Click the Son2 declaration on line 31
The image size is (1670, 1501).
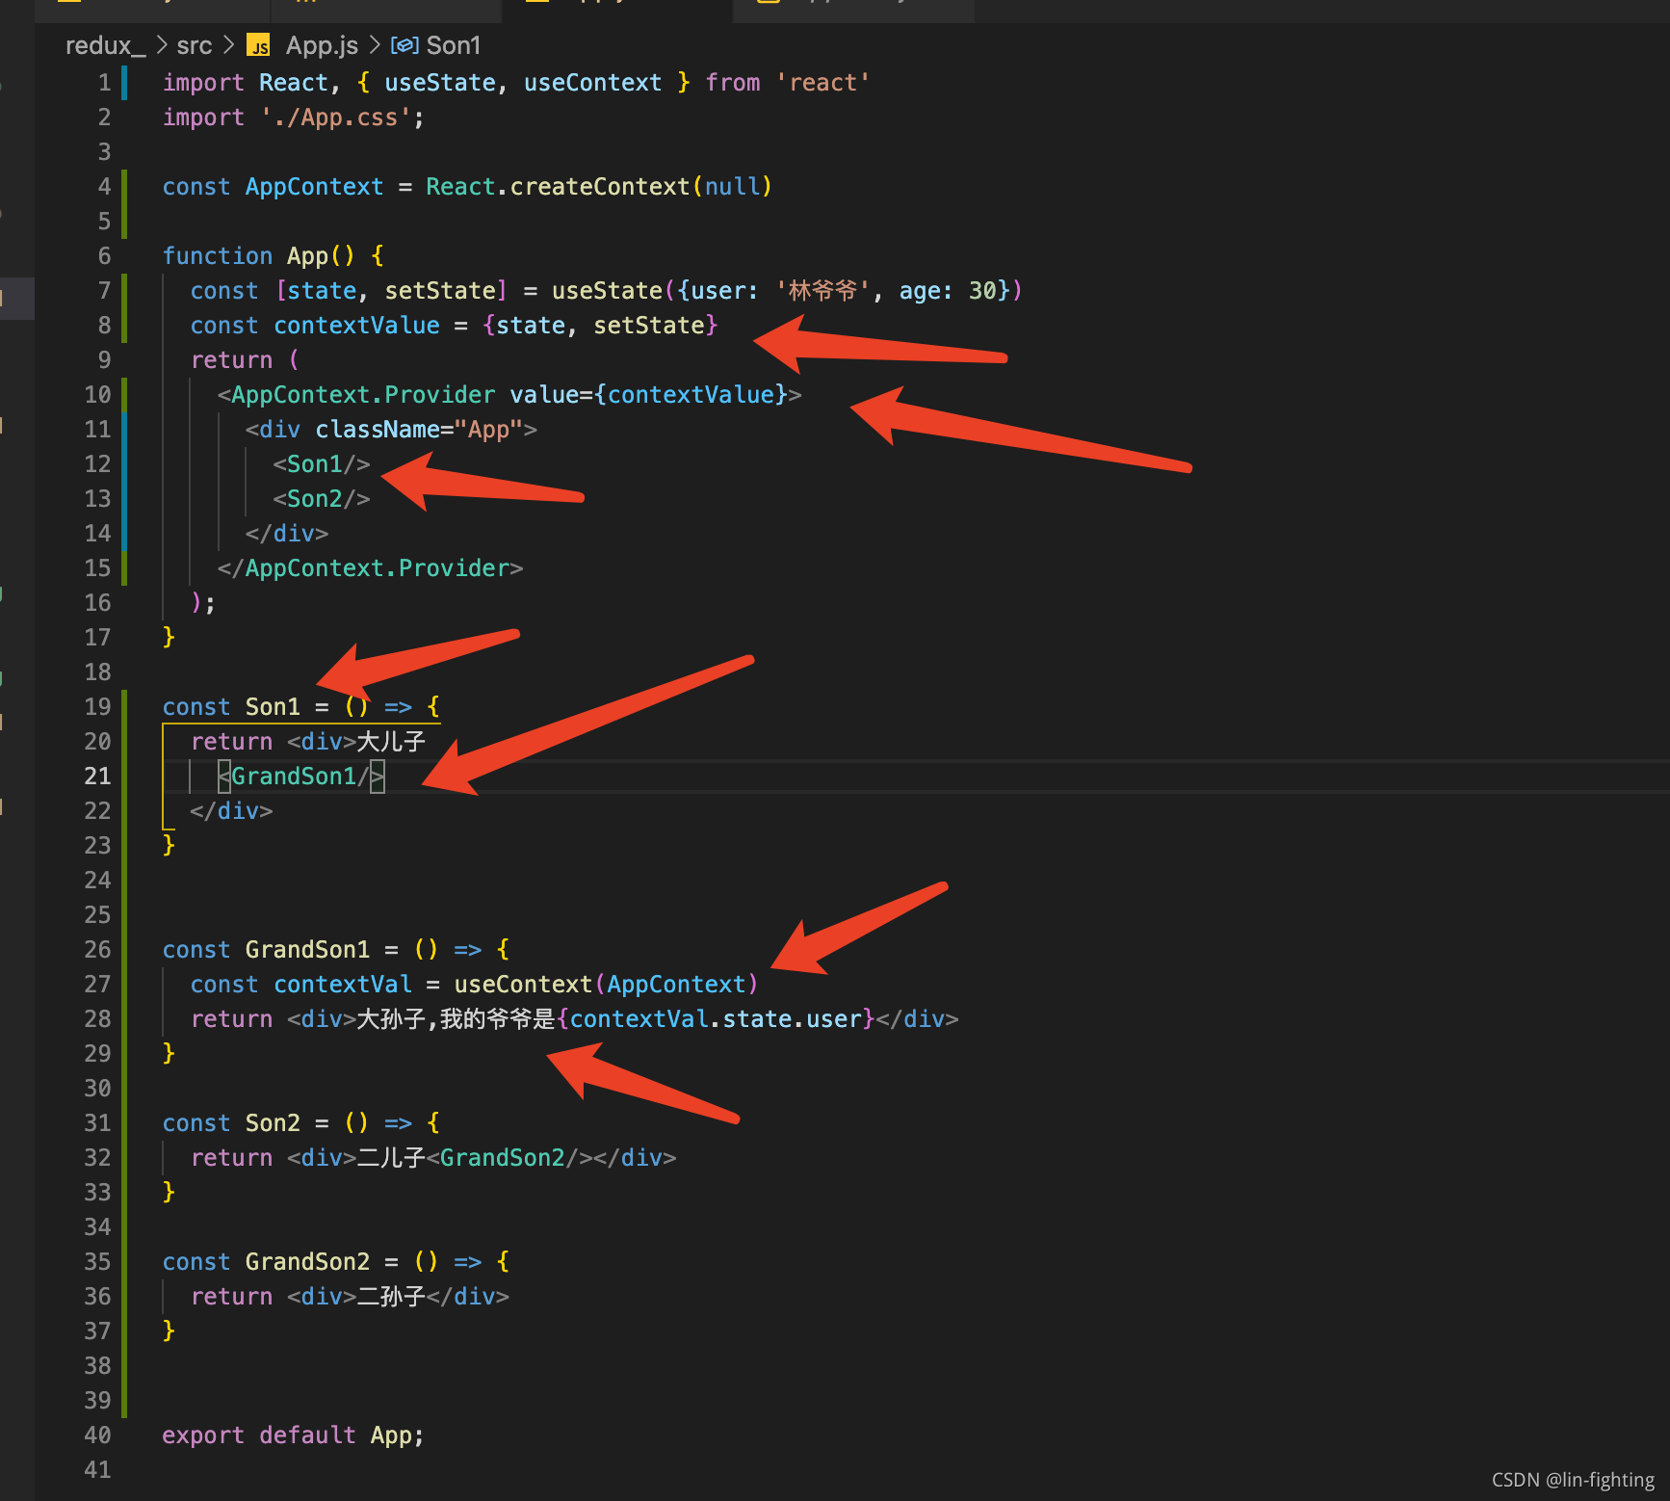coord(273,1123)
